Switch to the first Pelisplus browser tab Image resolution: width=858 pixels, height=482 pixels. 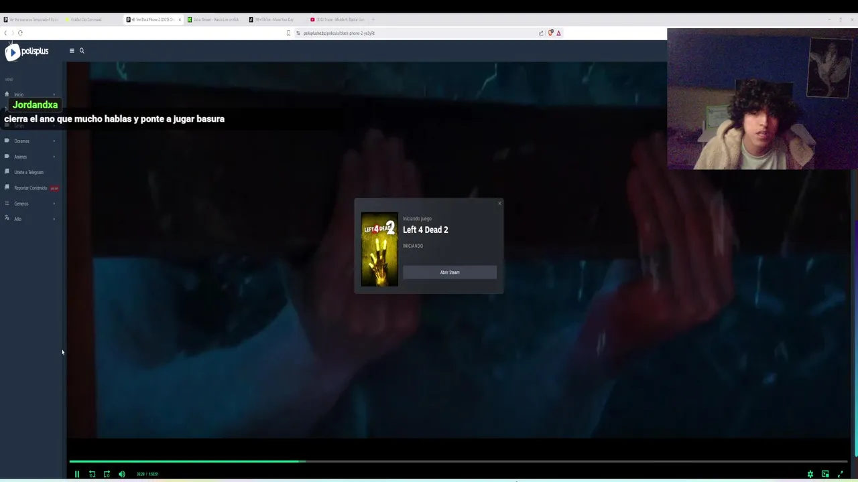(31, 19)
